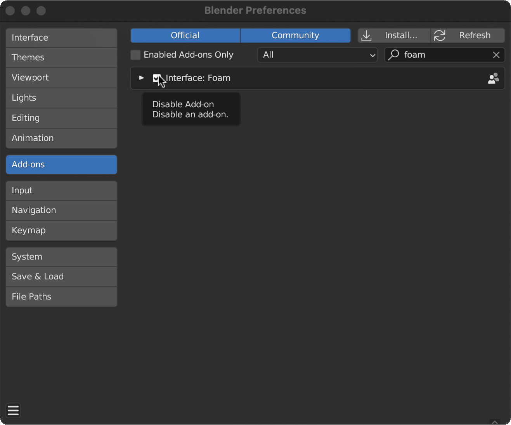Open Save & Load preferences
Image resolution: width=511 pixels, height=425 pixels.
(61, 277)
